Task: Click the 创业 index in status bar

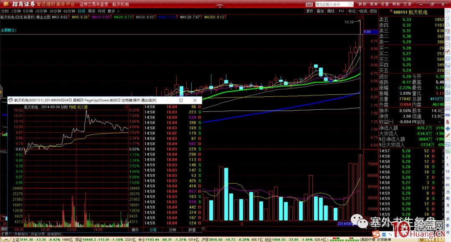Action: 294,239
